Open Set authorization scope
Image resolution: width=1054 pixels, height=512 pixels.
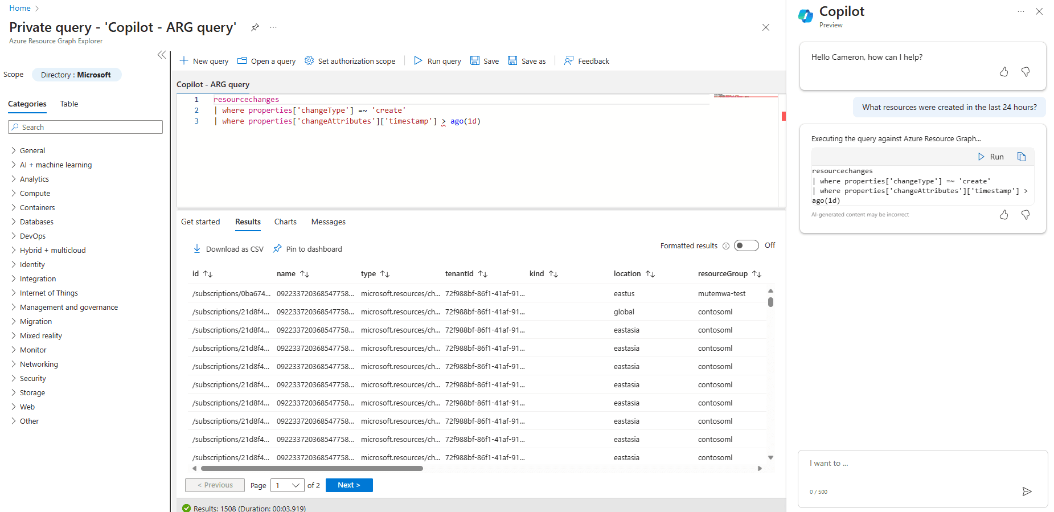pyautogui.click(x=350, y=61)
